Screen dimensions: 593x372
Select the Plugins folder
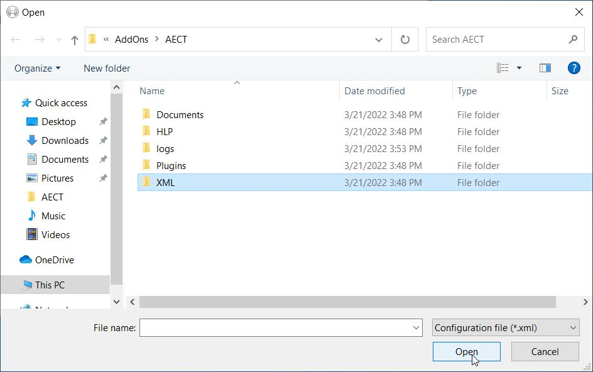[x=171, y=166]
